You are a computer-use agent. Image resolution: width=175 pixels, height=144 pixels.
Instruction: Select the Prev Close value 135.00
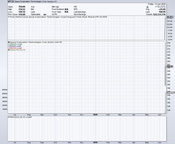click(22, 15)
